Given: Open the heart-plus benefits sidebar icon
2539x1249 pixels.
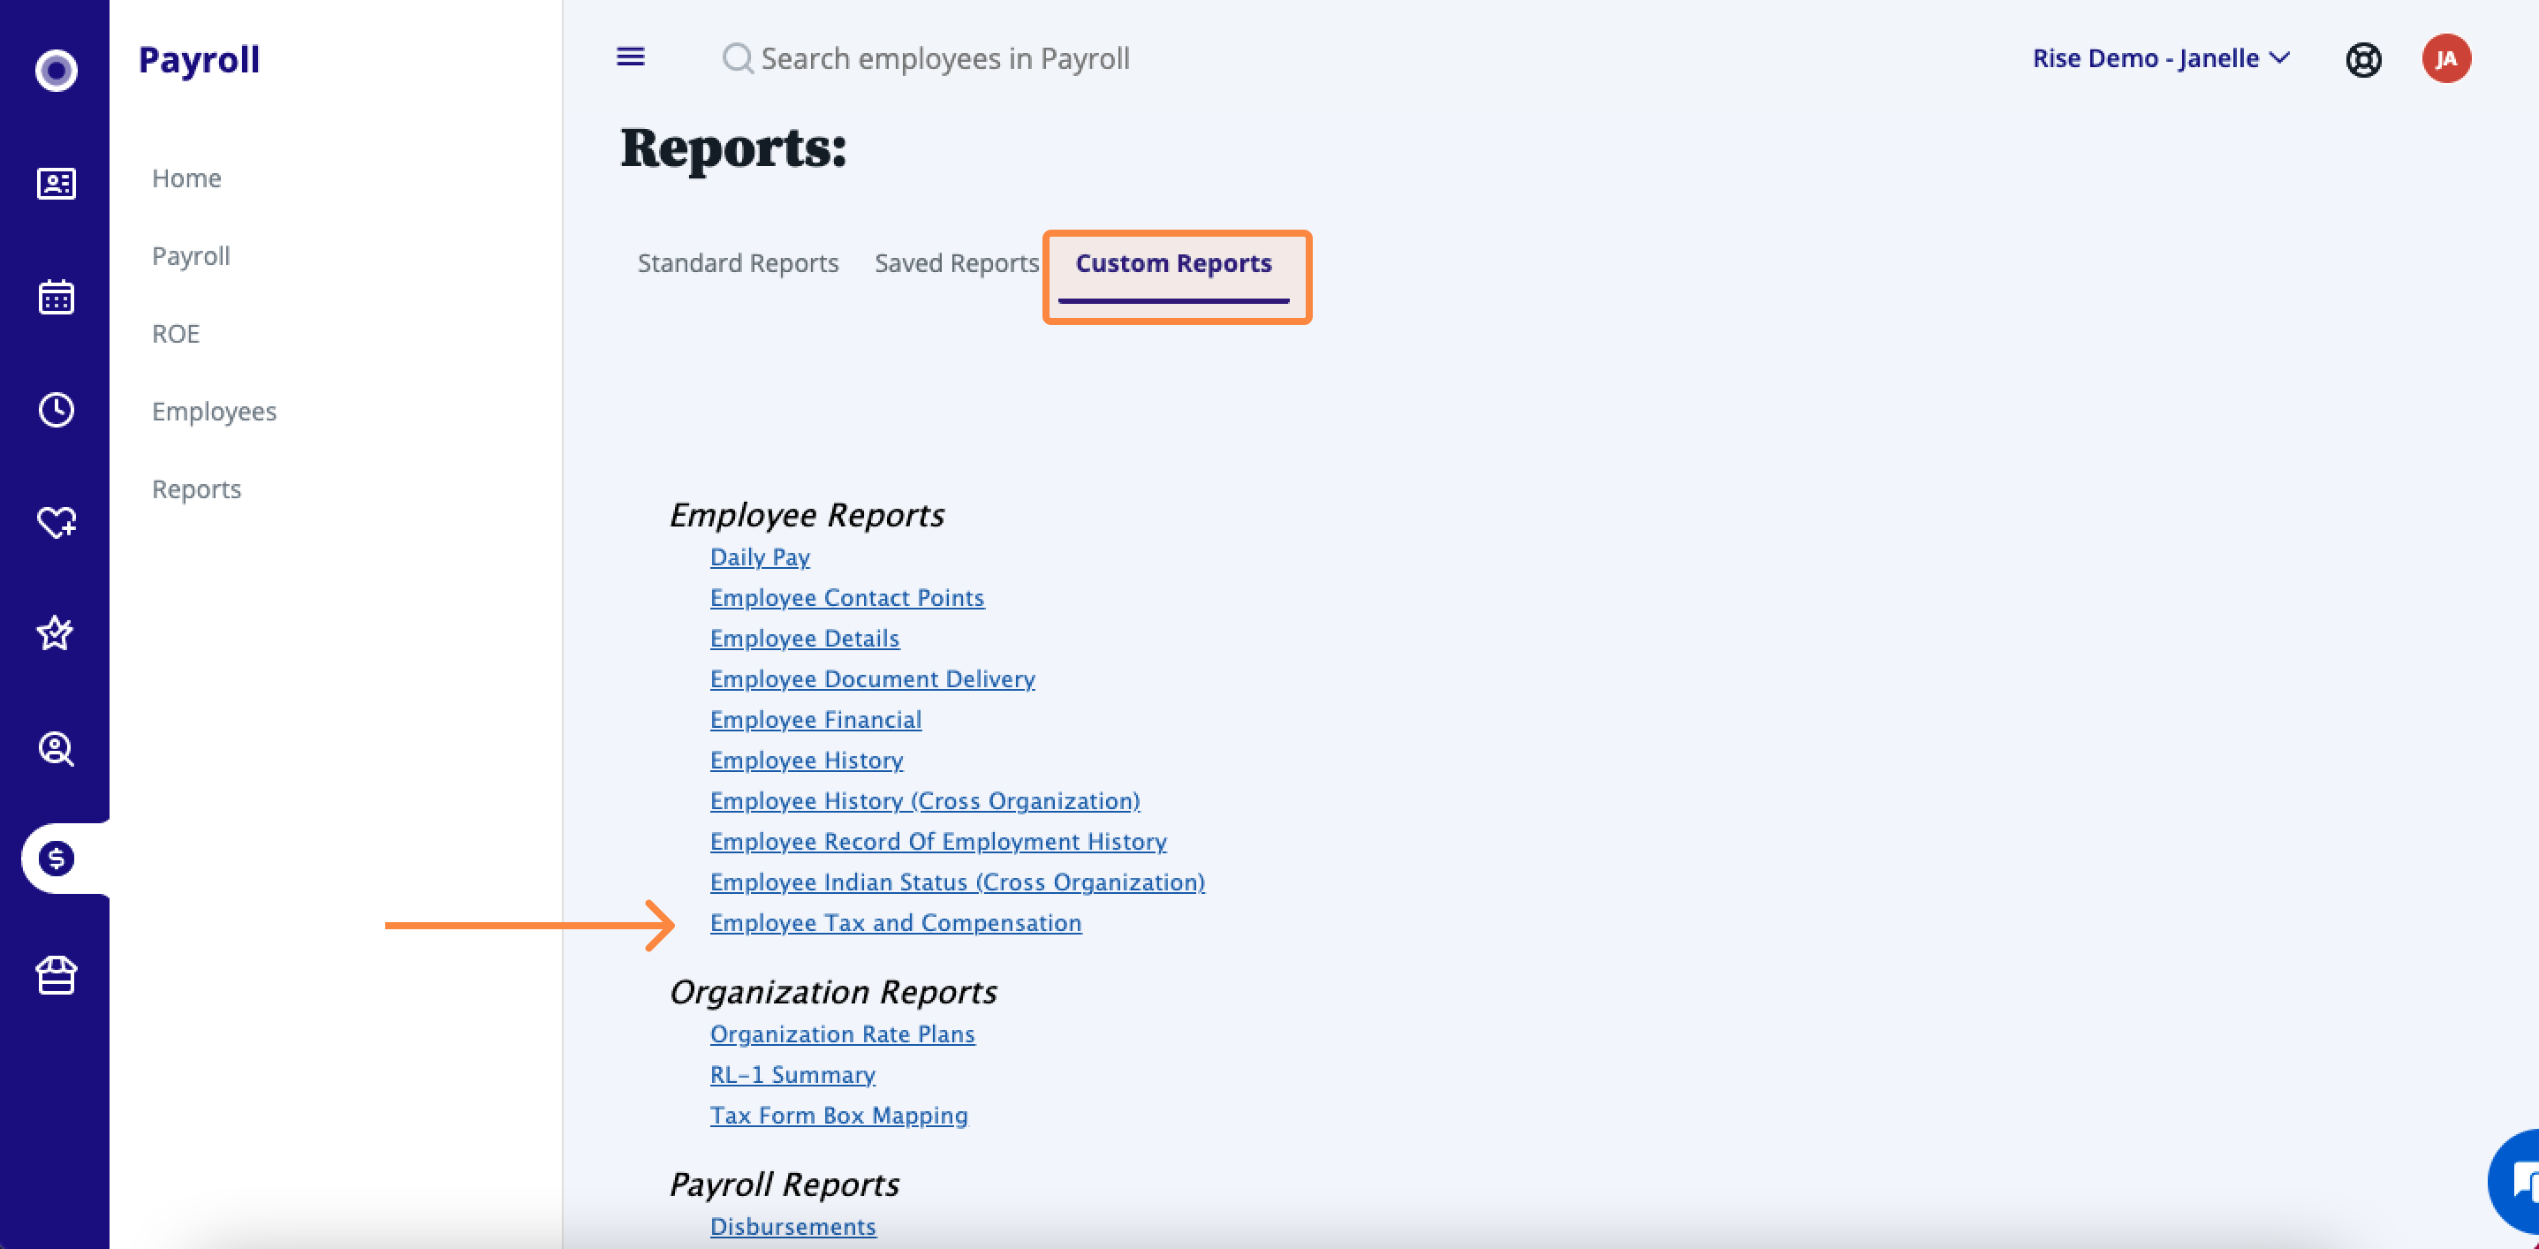Looking at the screenshot, I should pyautogui.click(x=57, y=521).
